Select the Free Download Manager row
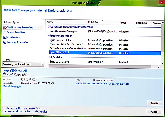165x117 pixels. [105, 31]
